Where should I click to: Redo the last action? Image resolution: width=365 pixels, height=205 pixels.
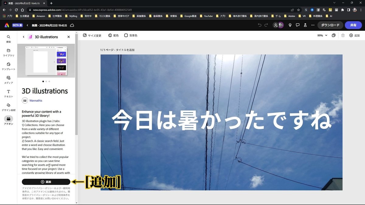pos(266,25)
